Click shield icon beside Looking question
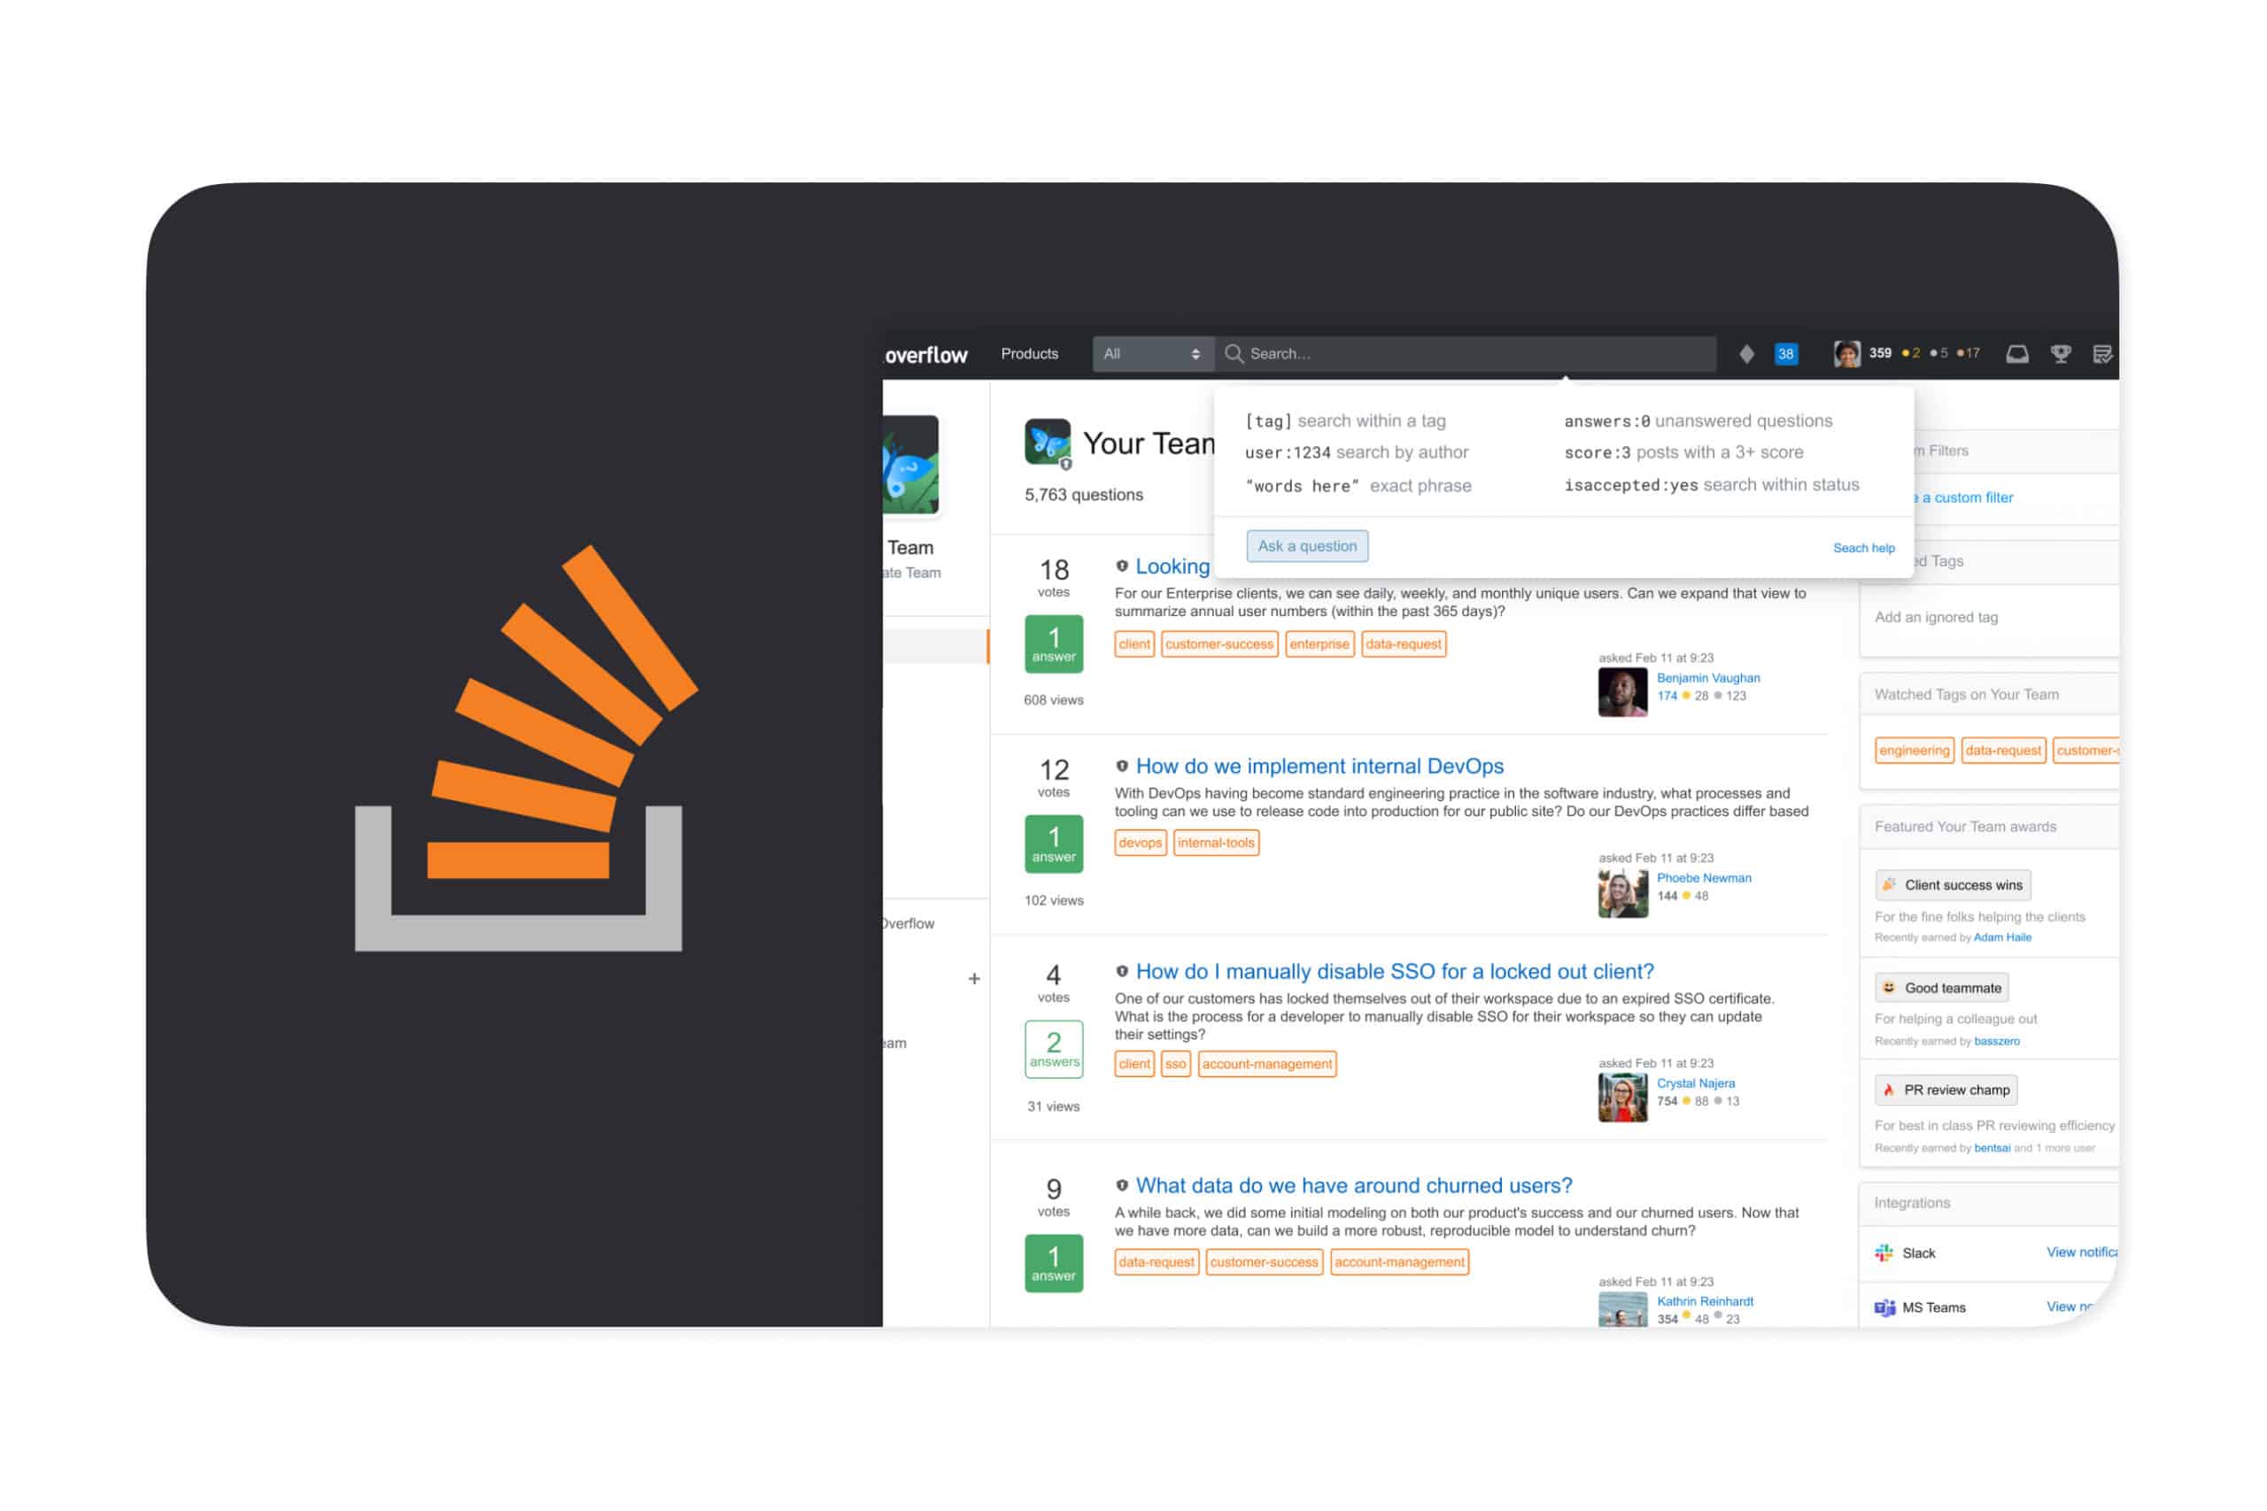Image resolution: width=2267 pixels, height=1511 pixels. [x=1122, y=567]
